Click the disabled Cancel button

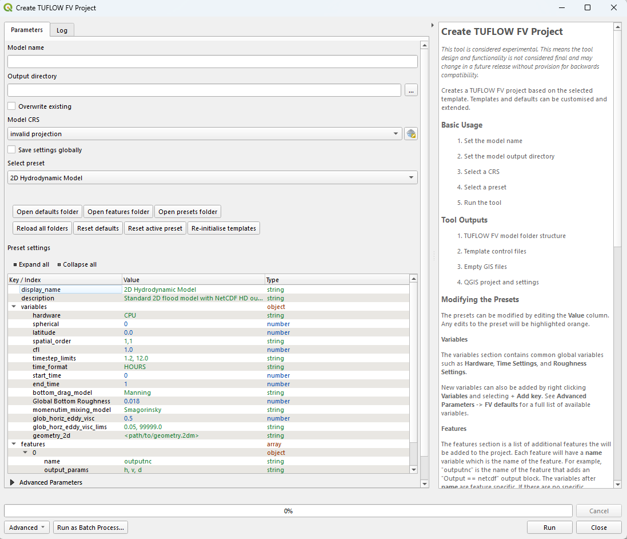pos(599,511)
